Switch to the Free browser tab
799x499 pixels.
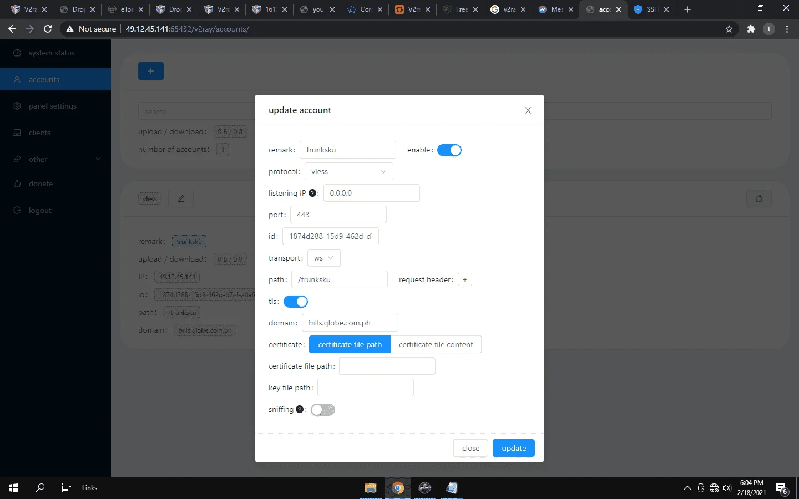[x=461, y=9]
